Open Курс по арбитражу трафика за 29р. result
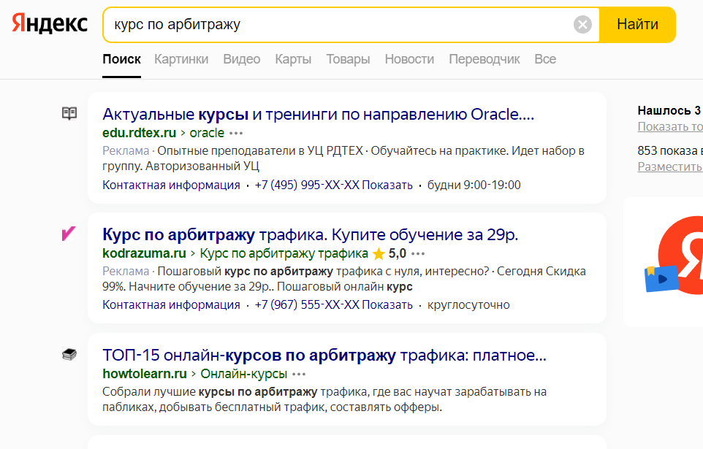The width and height of the screenshot is (703, 449). click(x=311, y=235)
